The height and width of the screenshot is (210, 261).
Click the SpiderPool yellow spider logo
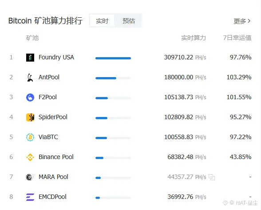point(30,117)
